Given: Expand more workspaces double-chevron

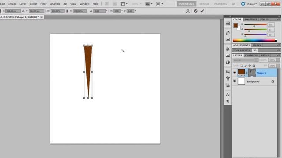Looking at the screenshot, I should coord(234,4).
